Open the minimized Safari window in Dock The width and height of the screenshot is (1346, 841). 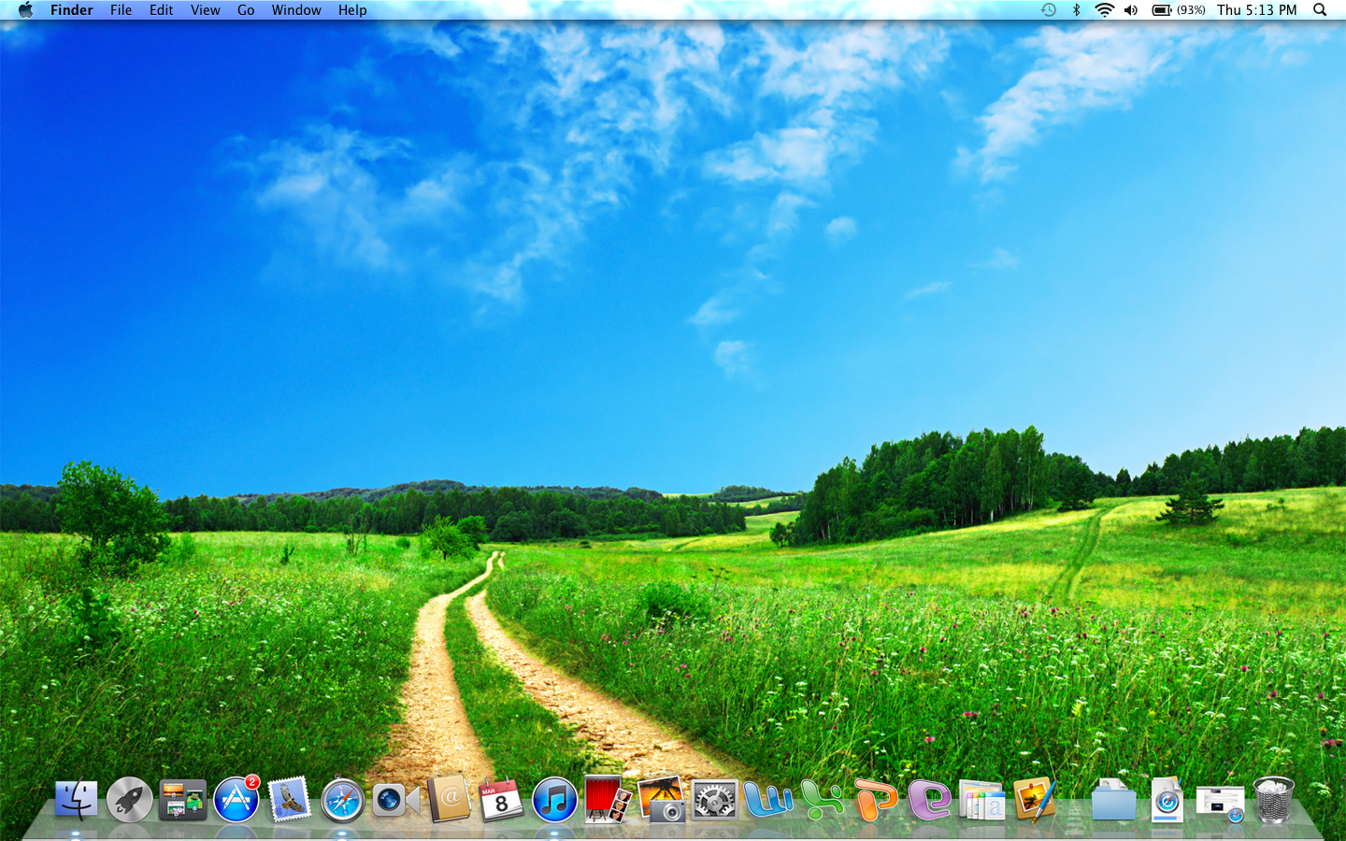(x=1220, y=804)
